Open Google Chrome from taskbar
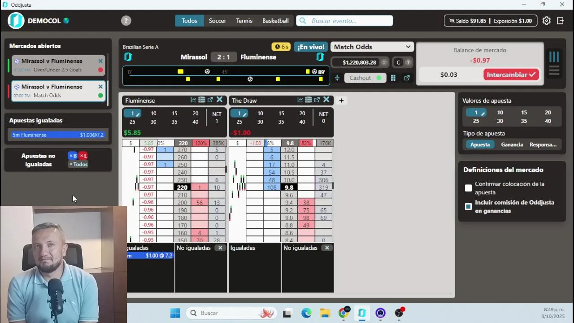The image size is (574, 323). 344,313
